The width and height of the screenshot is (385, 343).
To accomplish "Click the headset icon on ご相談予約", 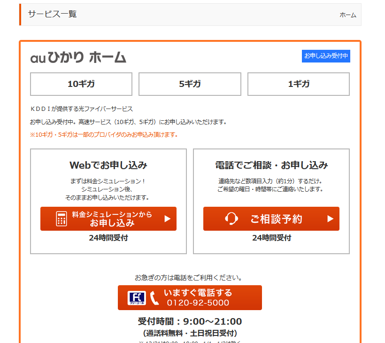I will point(231,218).
